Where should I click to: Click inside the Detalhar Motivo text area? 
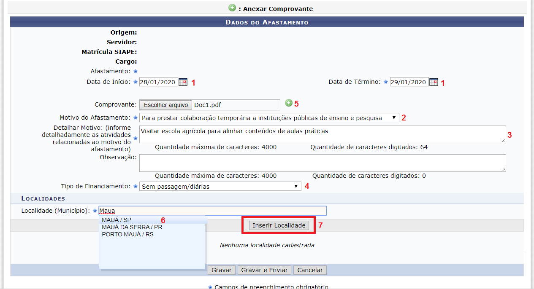coord(322,134)
